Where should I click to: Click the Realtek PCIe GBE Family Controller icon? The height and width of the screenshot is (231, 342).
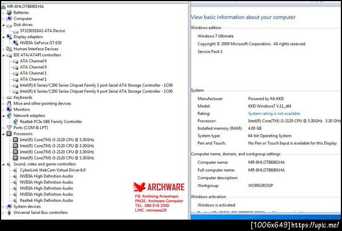[x=15, y=122]
